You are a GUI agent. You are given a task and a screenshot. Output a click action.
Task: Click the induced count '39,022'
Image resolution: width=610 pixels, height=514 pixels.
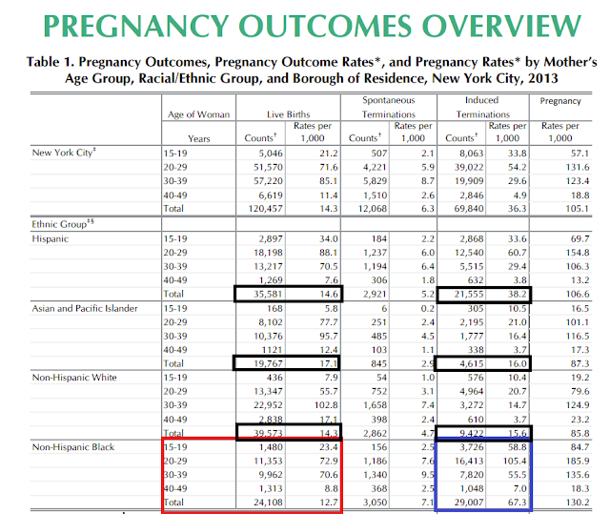[469, 167]
